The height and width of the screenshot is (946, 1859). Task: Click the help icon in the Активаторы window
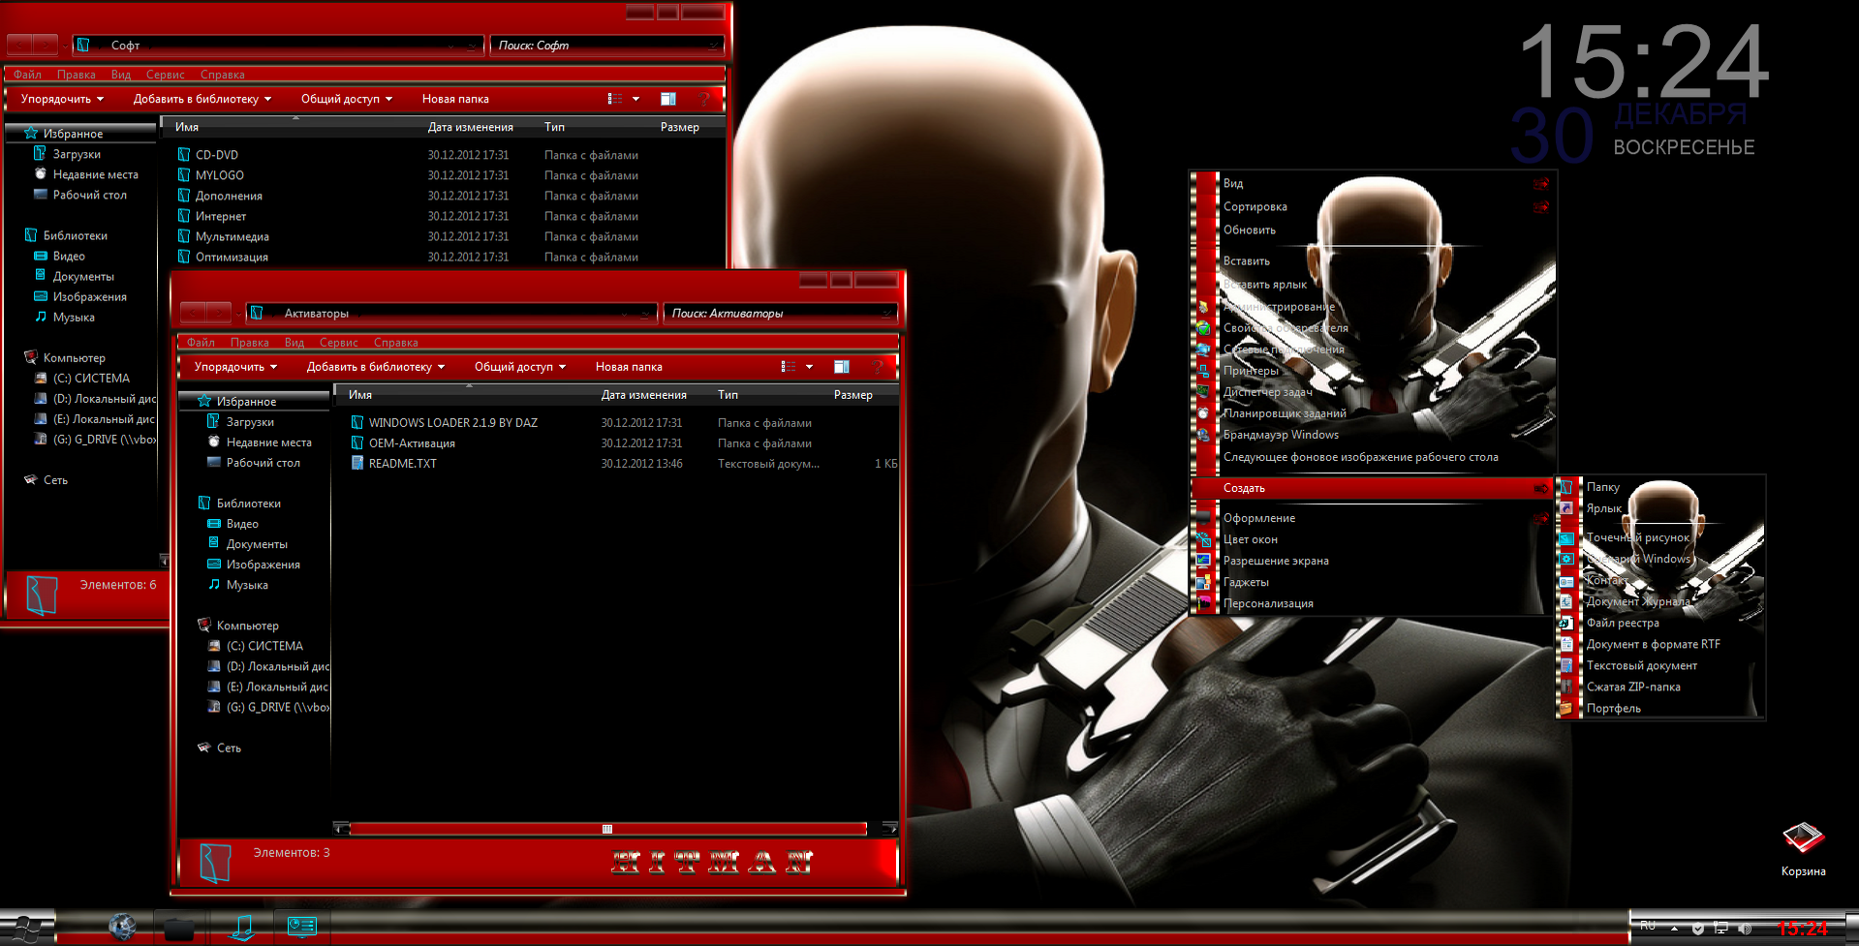coord(878,367)
